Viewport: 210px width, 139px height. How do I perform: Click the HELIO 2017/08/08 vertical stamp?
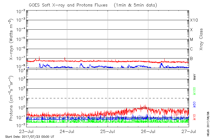pos(208,123)
